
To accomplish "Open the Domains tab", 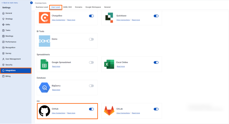I will click(x=79, y=7).
